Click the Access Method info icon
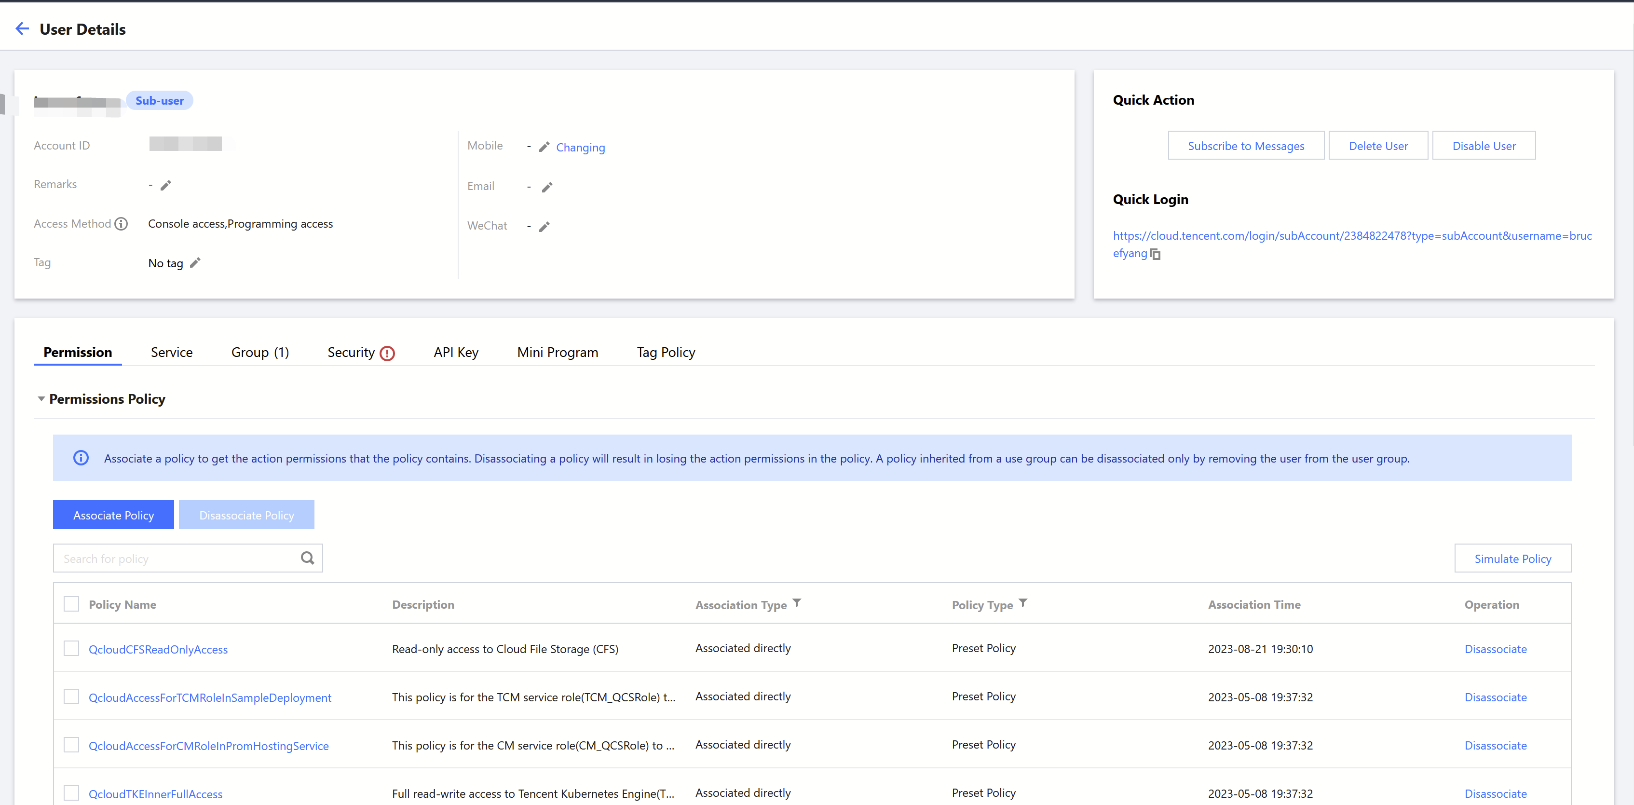 [121, 224]
